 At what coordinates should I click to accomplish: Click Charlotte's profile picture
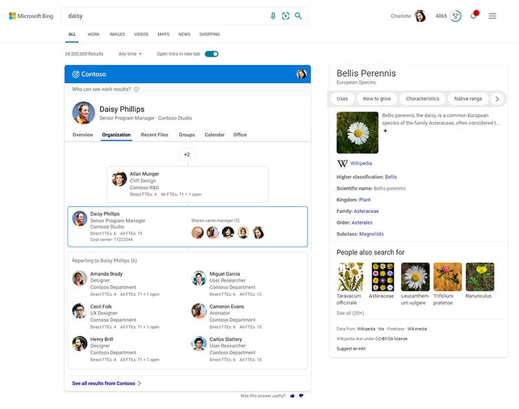click(420, 14)
